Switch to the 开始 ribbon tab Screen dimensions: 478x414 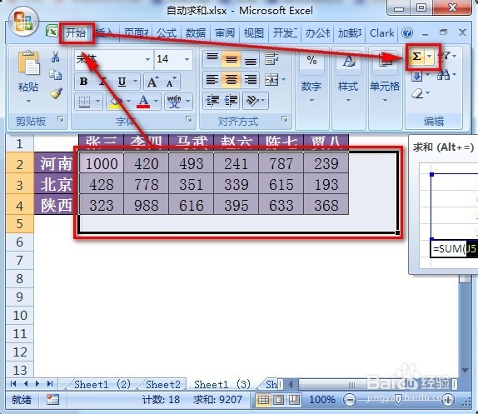click(77, 33)
